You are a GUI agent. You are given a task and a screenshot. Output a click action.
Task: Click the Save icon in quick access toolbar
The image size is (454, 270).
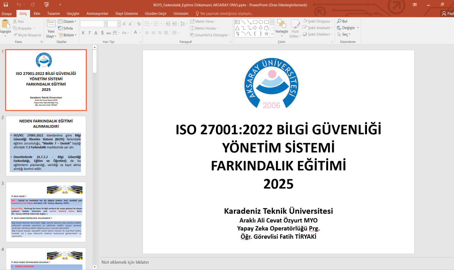point(6,5)
